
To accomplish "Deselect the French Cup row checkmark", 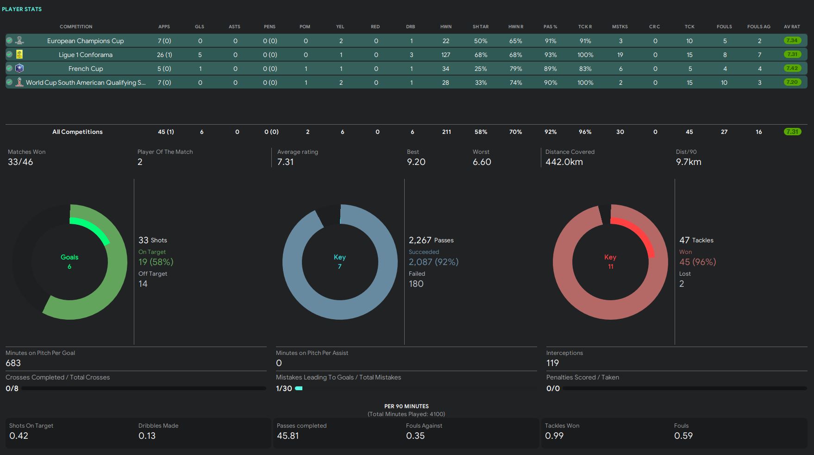I will pyautogui.click(x=9, y=69).
